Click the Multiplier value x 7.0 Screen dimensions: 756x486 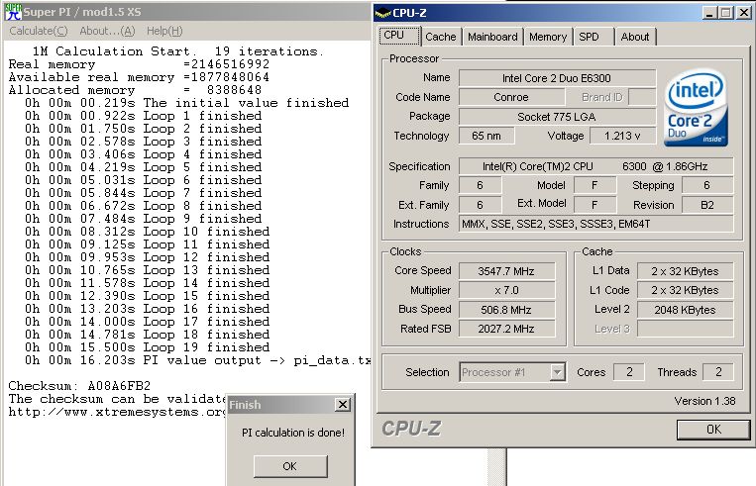(x=506, y=290)
